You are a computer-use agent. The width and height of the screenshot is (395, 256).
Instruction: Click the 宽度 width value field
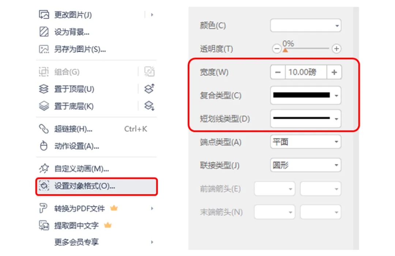306,72
